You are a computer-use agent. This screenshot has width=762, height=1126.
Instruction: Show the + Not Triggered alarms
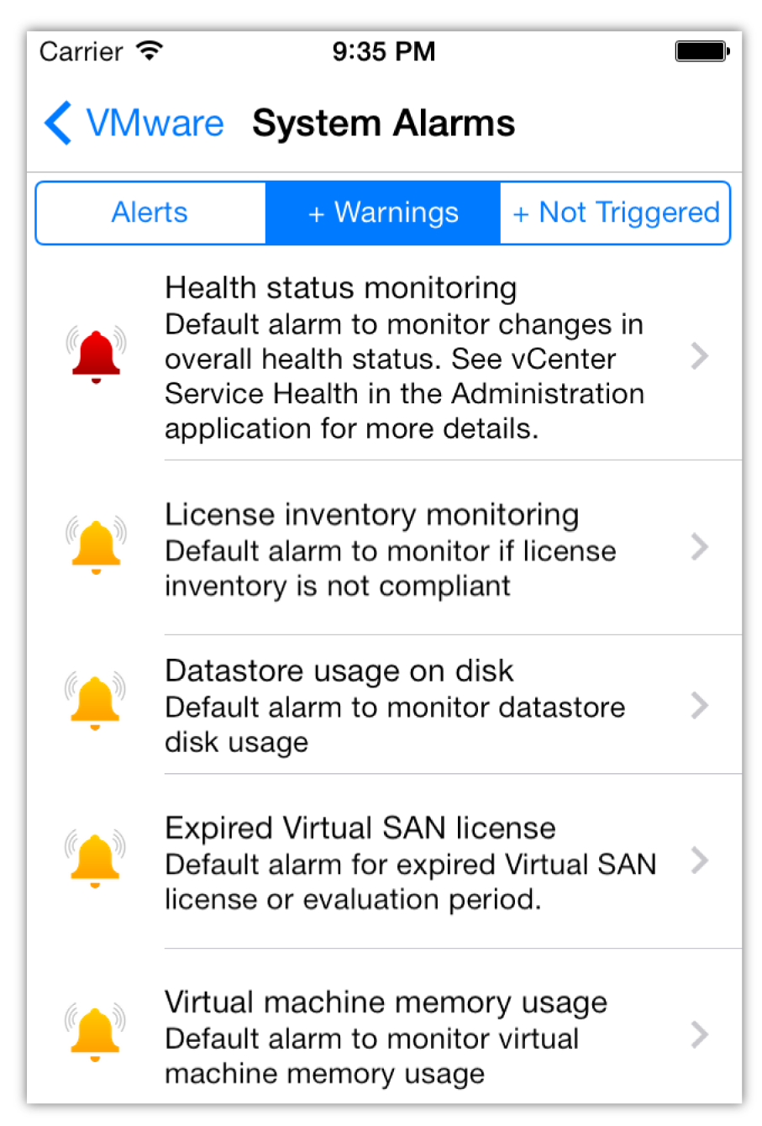pos(615,213)
